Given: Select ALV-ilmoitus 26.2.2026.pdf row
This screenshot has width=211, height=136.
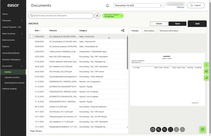Looking at the screenshot, I should tap(77, 72).
